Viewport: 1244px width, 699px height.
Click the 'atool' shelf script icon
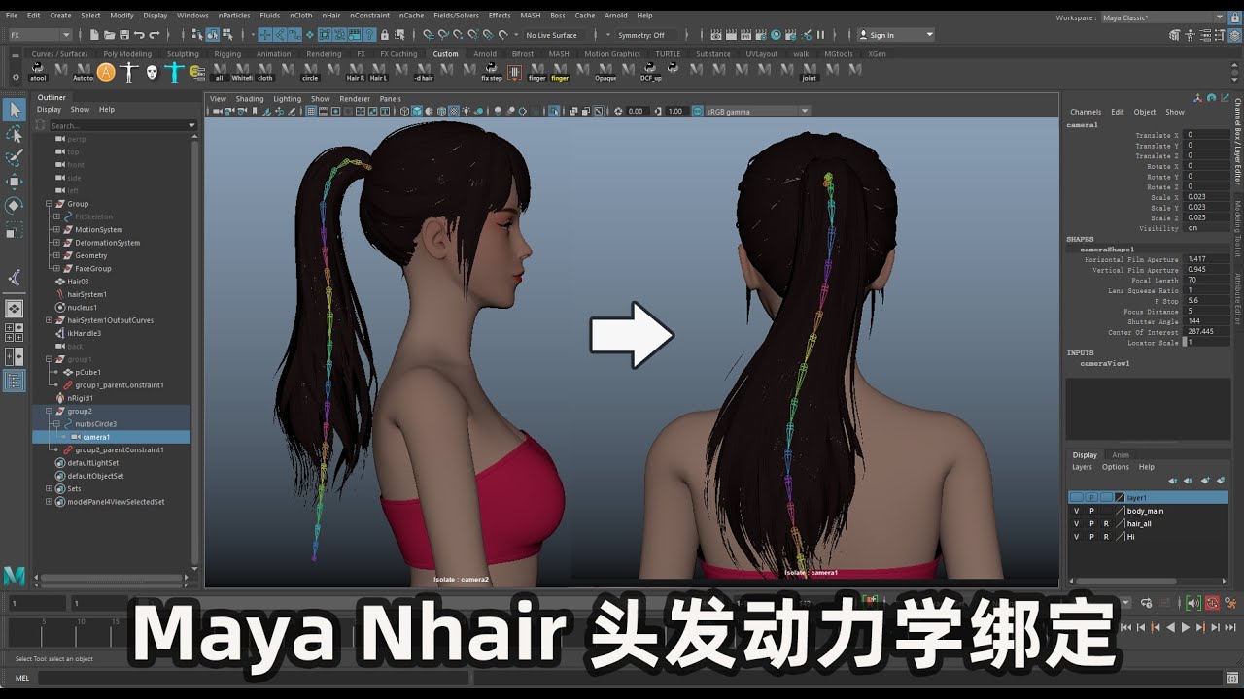pyautogui.click(x=38, y=71)
